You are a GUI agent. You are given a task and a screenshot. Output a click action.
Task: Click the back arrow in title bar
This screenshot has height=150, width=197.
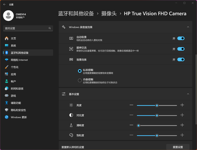(x=4, y=4)
